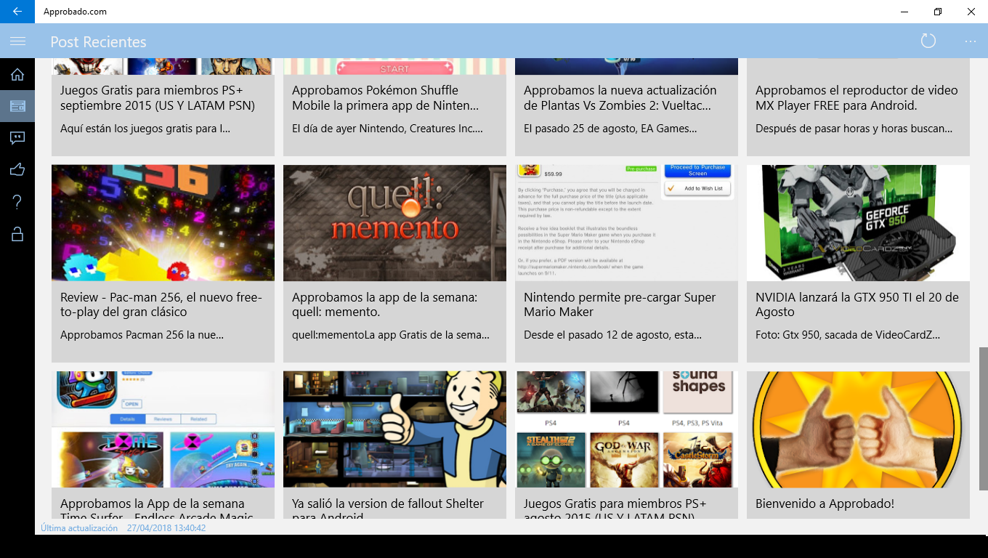The width and height of the screenshot is (988, 558).
Task: Click excerpt 'quell:mementoLa app Gratis de la sema...'
Action: click(x=391, y=335)
